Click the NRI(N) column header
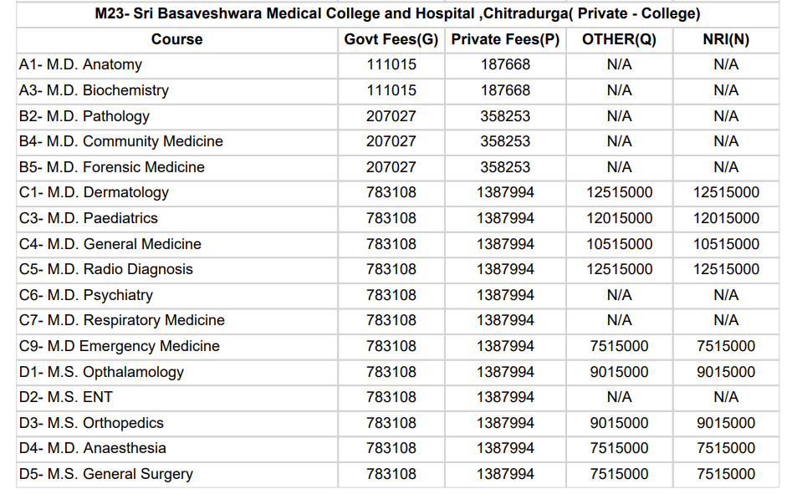 (x=726, y=39)
